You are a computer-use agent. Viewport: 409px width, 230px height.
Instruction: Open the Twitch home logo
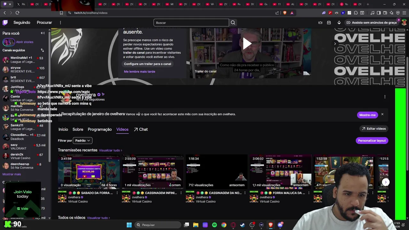point(5,23)
